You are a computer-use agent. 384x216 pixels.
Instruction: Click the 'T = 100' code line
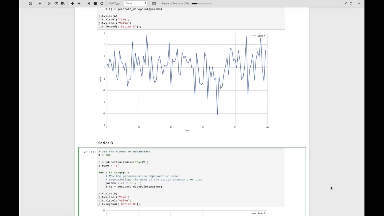point(104,155)
